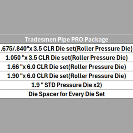This screenshot has width=133, height=133.
Task: Click the word PRO in the header
Action: [77, 39]
